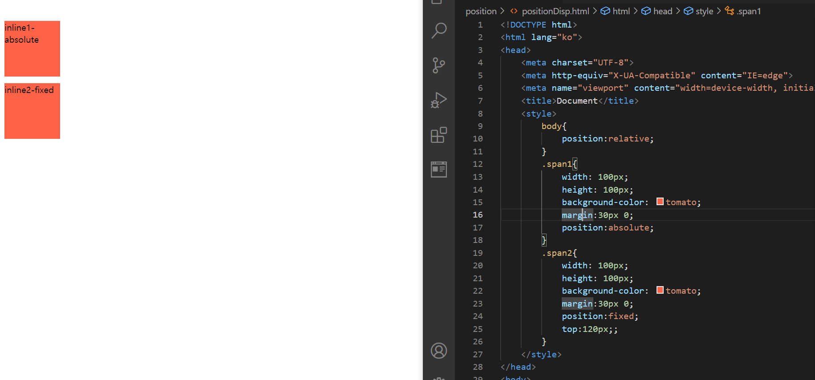The height and width of the screenshot is (380, 815).
Task: Open tomato color swatch on line 15
Action: click(x=660, y=202)
